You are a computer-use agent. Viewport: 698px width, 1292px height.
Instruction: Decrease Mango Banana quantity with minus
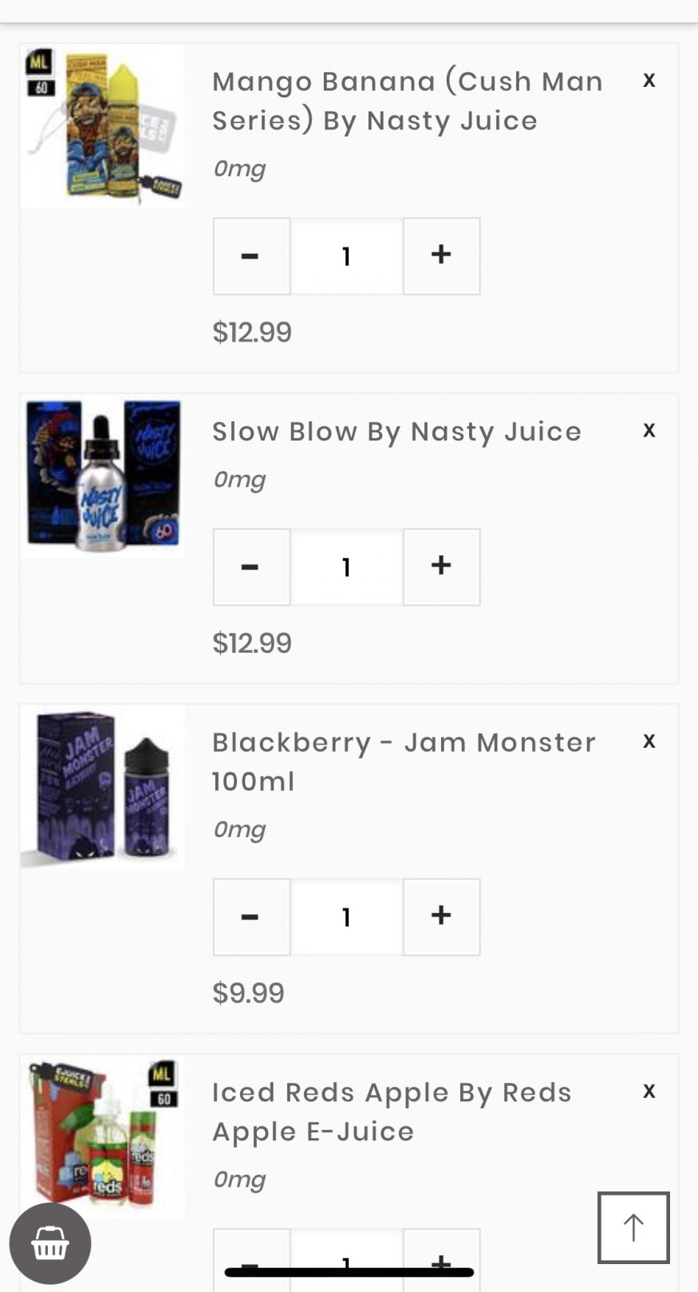click(250, 256)
